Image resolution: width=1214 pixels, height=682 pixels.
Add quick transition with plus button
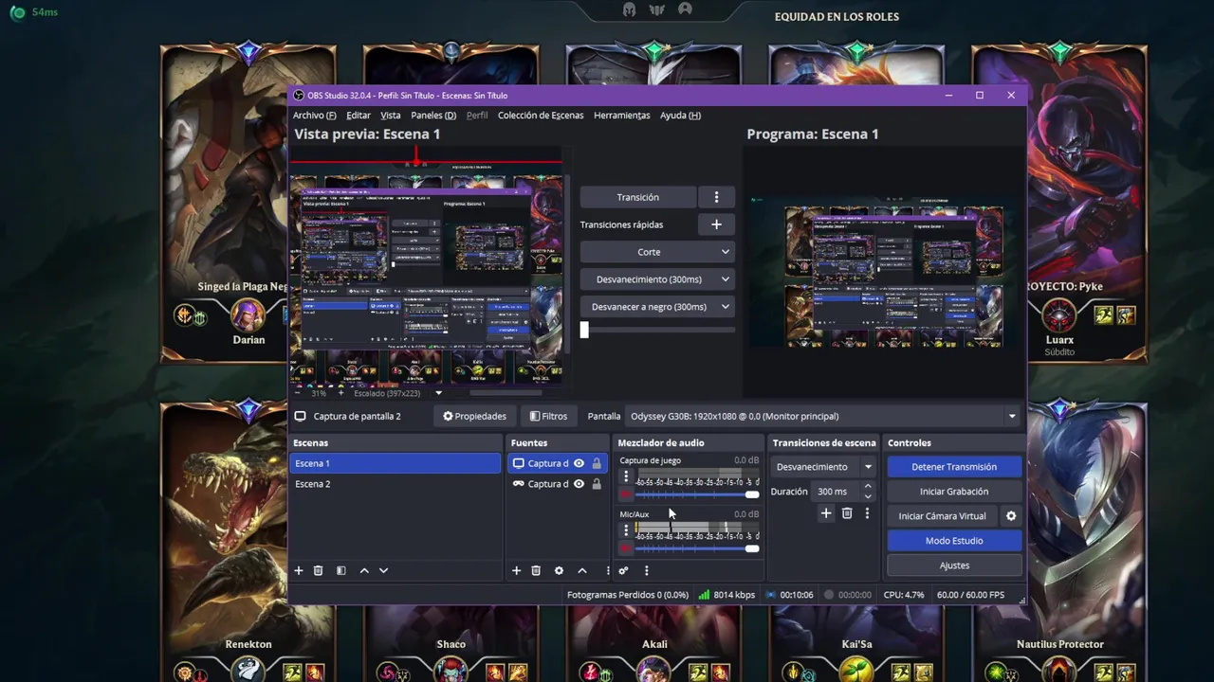[x=716, y=224]
